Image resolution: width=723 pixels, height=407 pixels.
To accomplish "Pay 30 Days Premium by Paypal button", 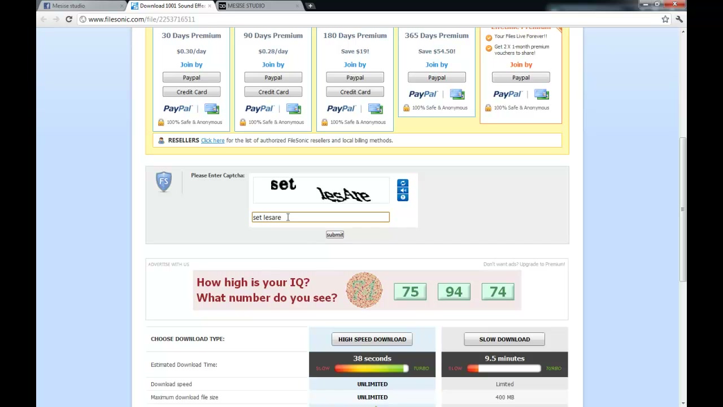I will coord(191,77).
